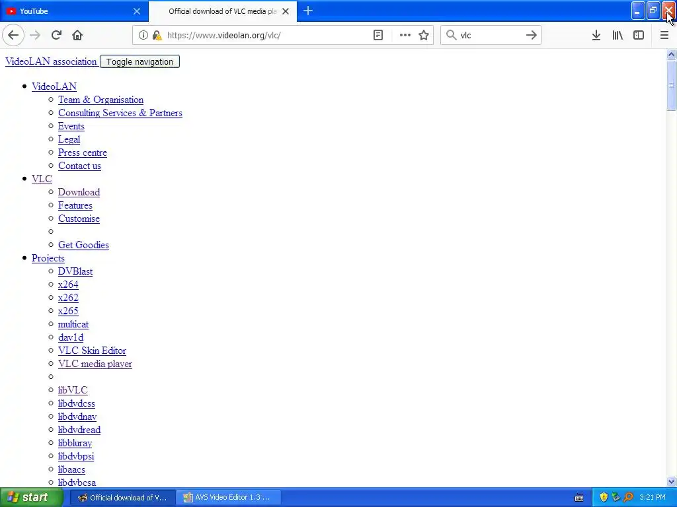Submit search with the go arrow
Image resolution: width=677 pixels, height=507 pixels.
[x=532, y=36]
